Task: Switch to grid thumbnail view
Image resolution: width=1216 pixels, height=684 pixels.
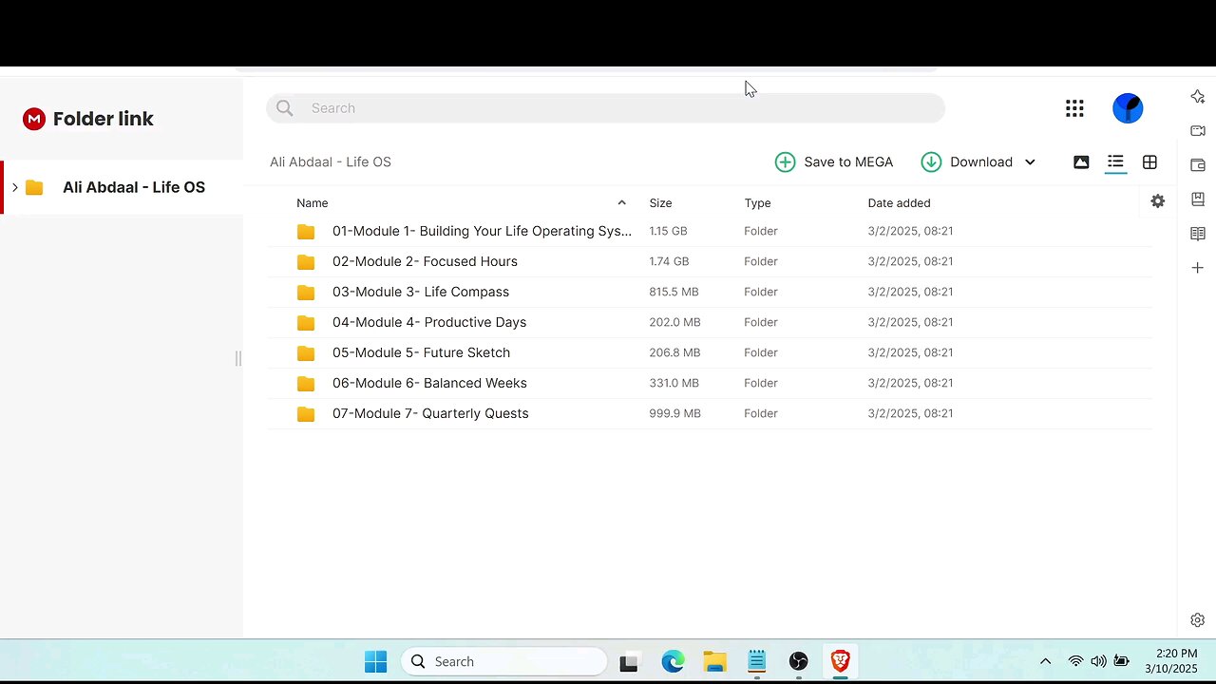Action: tap(1149, 162)
